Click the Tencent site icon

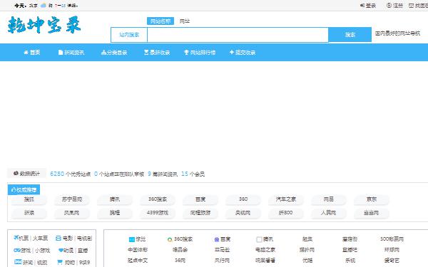point(259,239)
